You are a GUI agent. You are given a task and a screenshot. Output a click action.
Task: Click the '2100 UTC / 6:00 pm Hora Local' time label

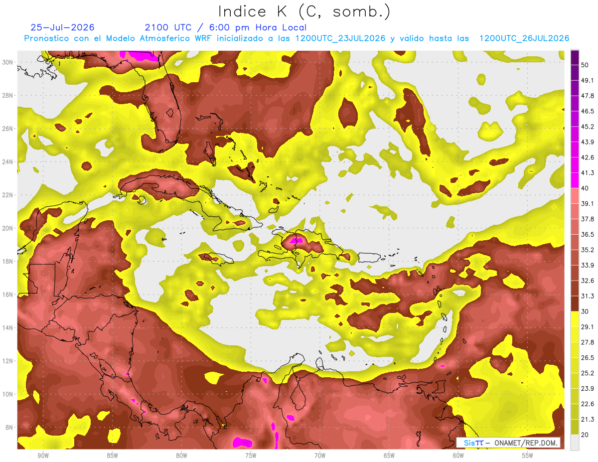pos(226,27)
